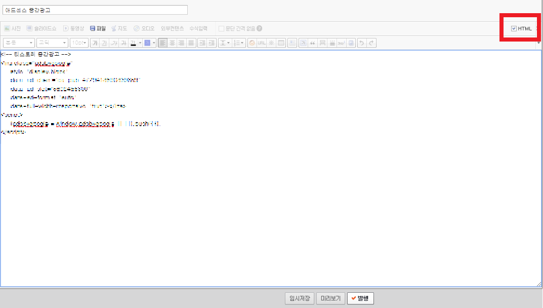Click the small toolbar expand arrow

tap(538, 43)
